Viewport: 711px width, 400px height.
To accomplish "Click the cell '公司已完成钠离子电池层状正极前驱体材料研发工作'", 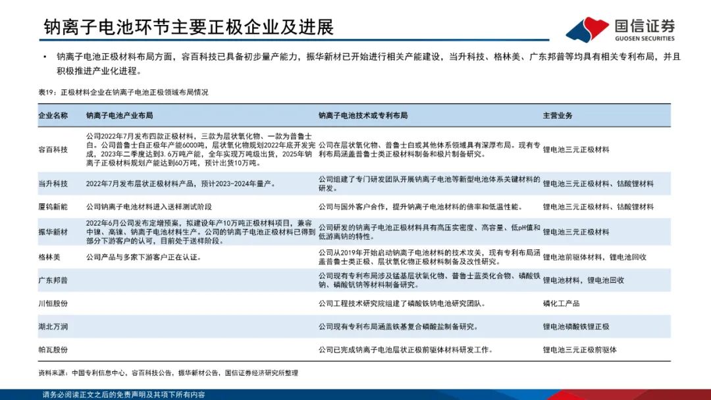I will (x=406, y=350).
